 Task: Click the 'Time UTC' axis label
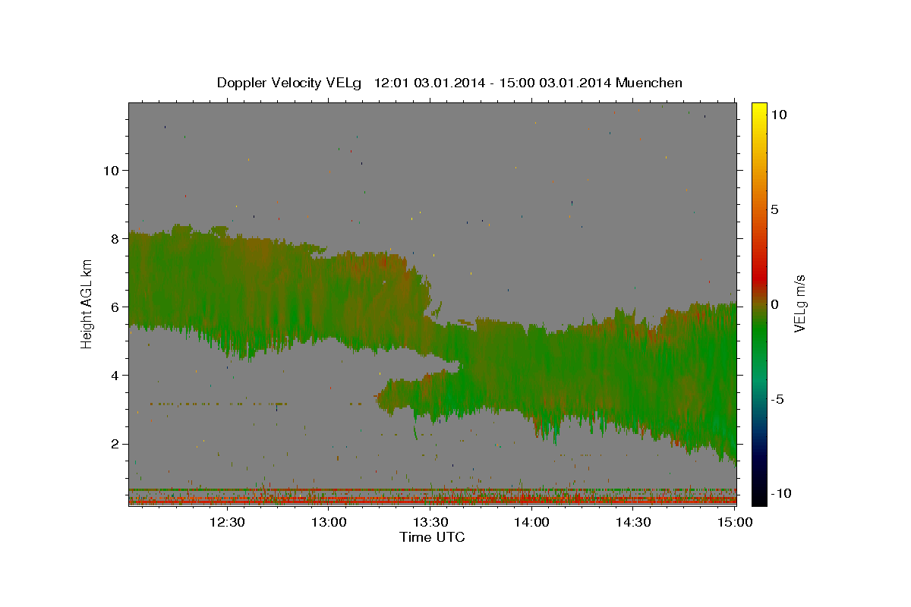(432, 537)
